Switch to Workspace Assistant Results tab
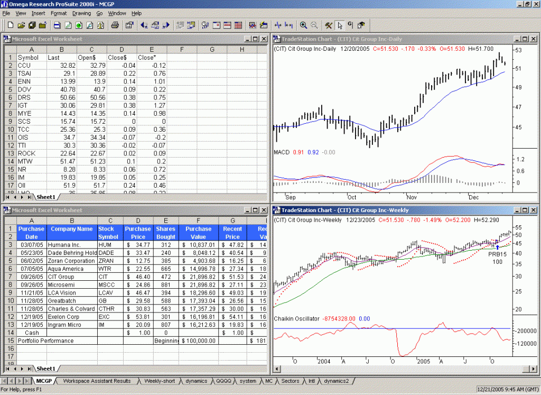Screen dimensions: 541x395 [97, 381]
